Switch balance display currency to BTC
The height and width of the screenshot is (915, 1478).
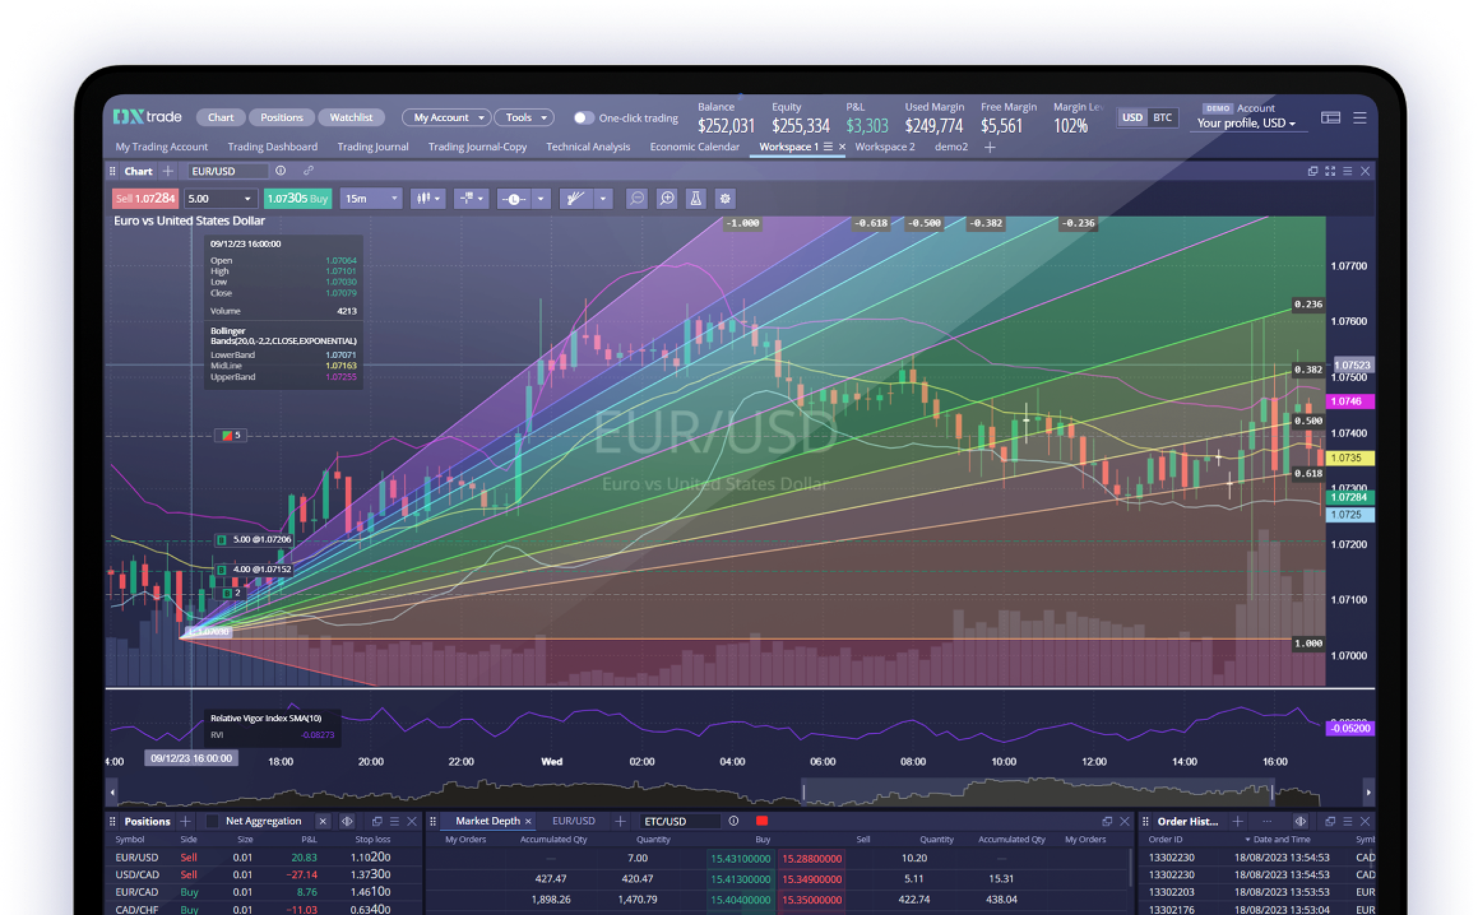(1162, 117)
